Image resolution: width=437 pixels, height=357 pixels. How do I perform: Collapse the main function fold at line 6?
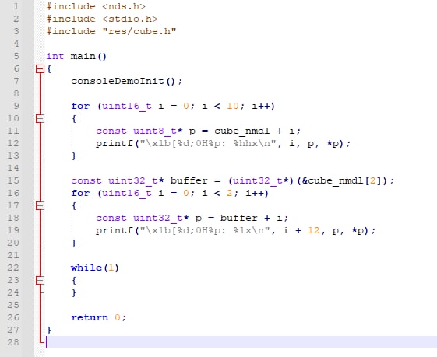(x=41, y=68)
